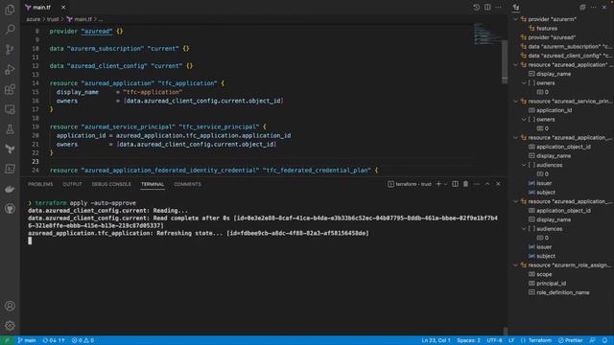Select scope in outline

544,274
